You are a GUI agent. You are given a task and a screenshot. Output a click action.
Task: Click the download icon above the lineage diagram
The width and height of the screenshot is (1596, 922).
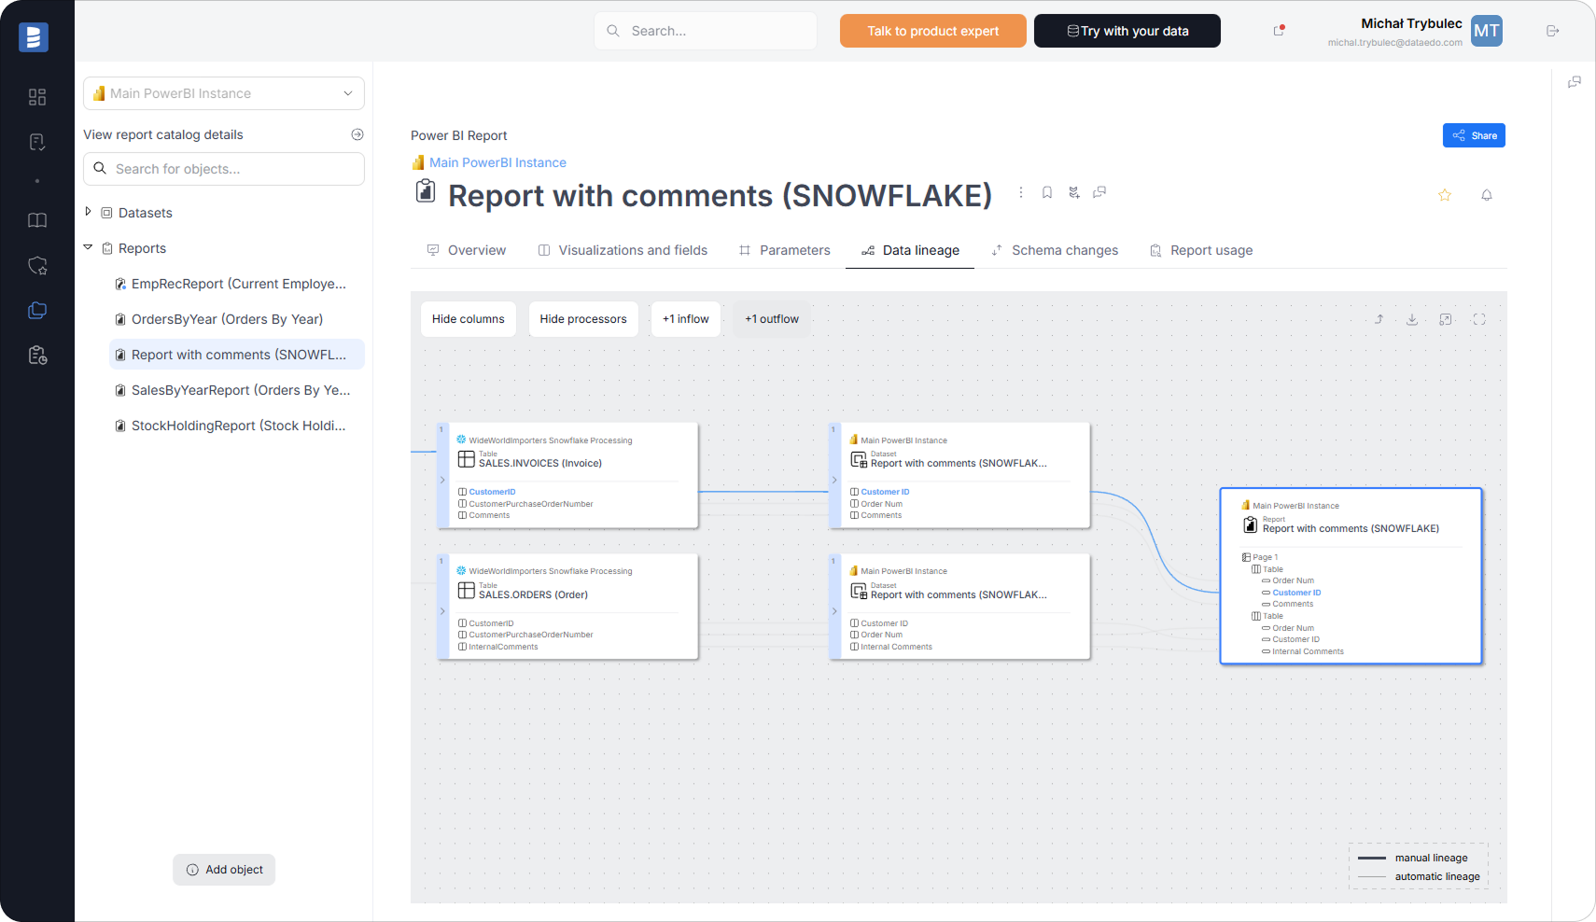tap(1412, 319)
